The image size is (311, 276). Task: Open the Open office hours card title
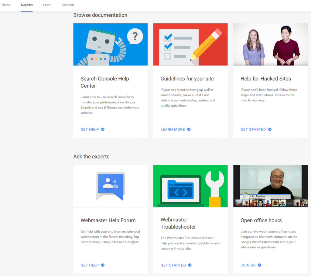tap(261, 220)
